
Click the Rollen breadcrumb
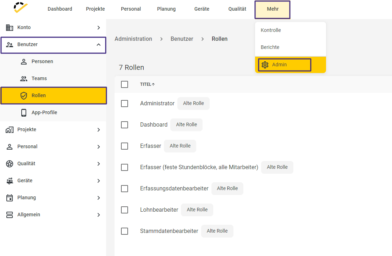pos(220,39)
